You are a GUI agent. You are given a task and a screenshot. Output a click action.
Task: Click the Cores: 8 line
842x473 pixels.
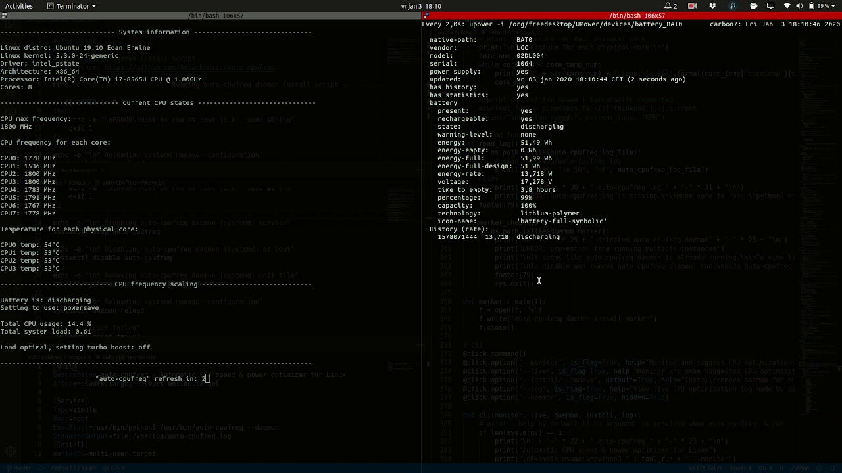pyautogui.click(x=16, y=87)
